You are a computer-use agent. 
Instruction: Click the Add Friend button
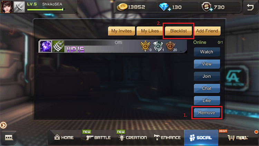click(x=207, y=31)
